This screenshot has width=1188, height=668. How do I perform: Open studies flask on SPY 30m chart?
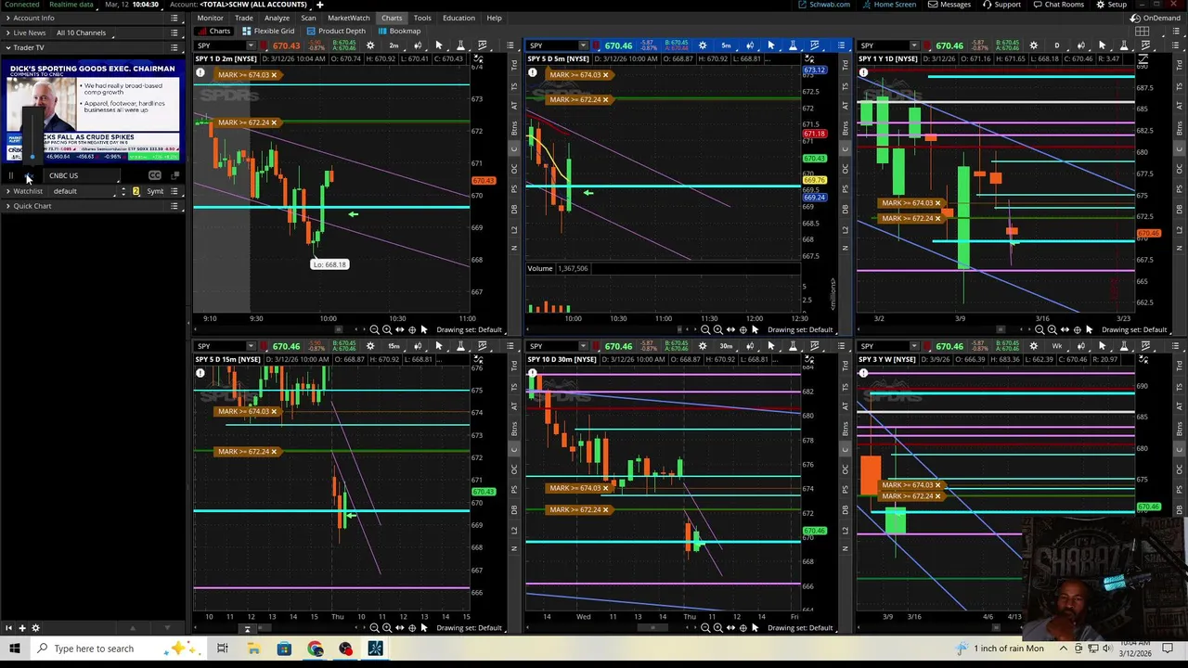click(793, 346)
